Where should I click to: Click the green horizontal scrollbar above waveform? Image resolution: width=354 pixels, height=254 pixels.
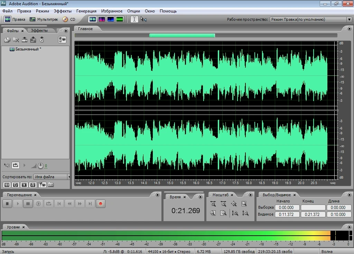(x=182, y=35)
